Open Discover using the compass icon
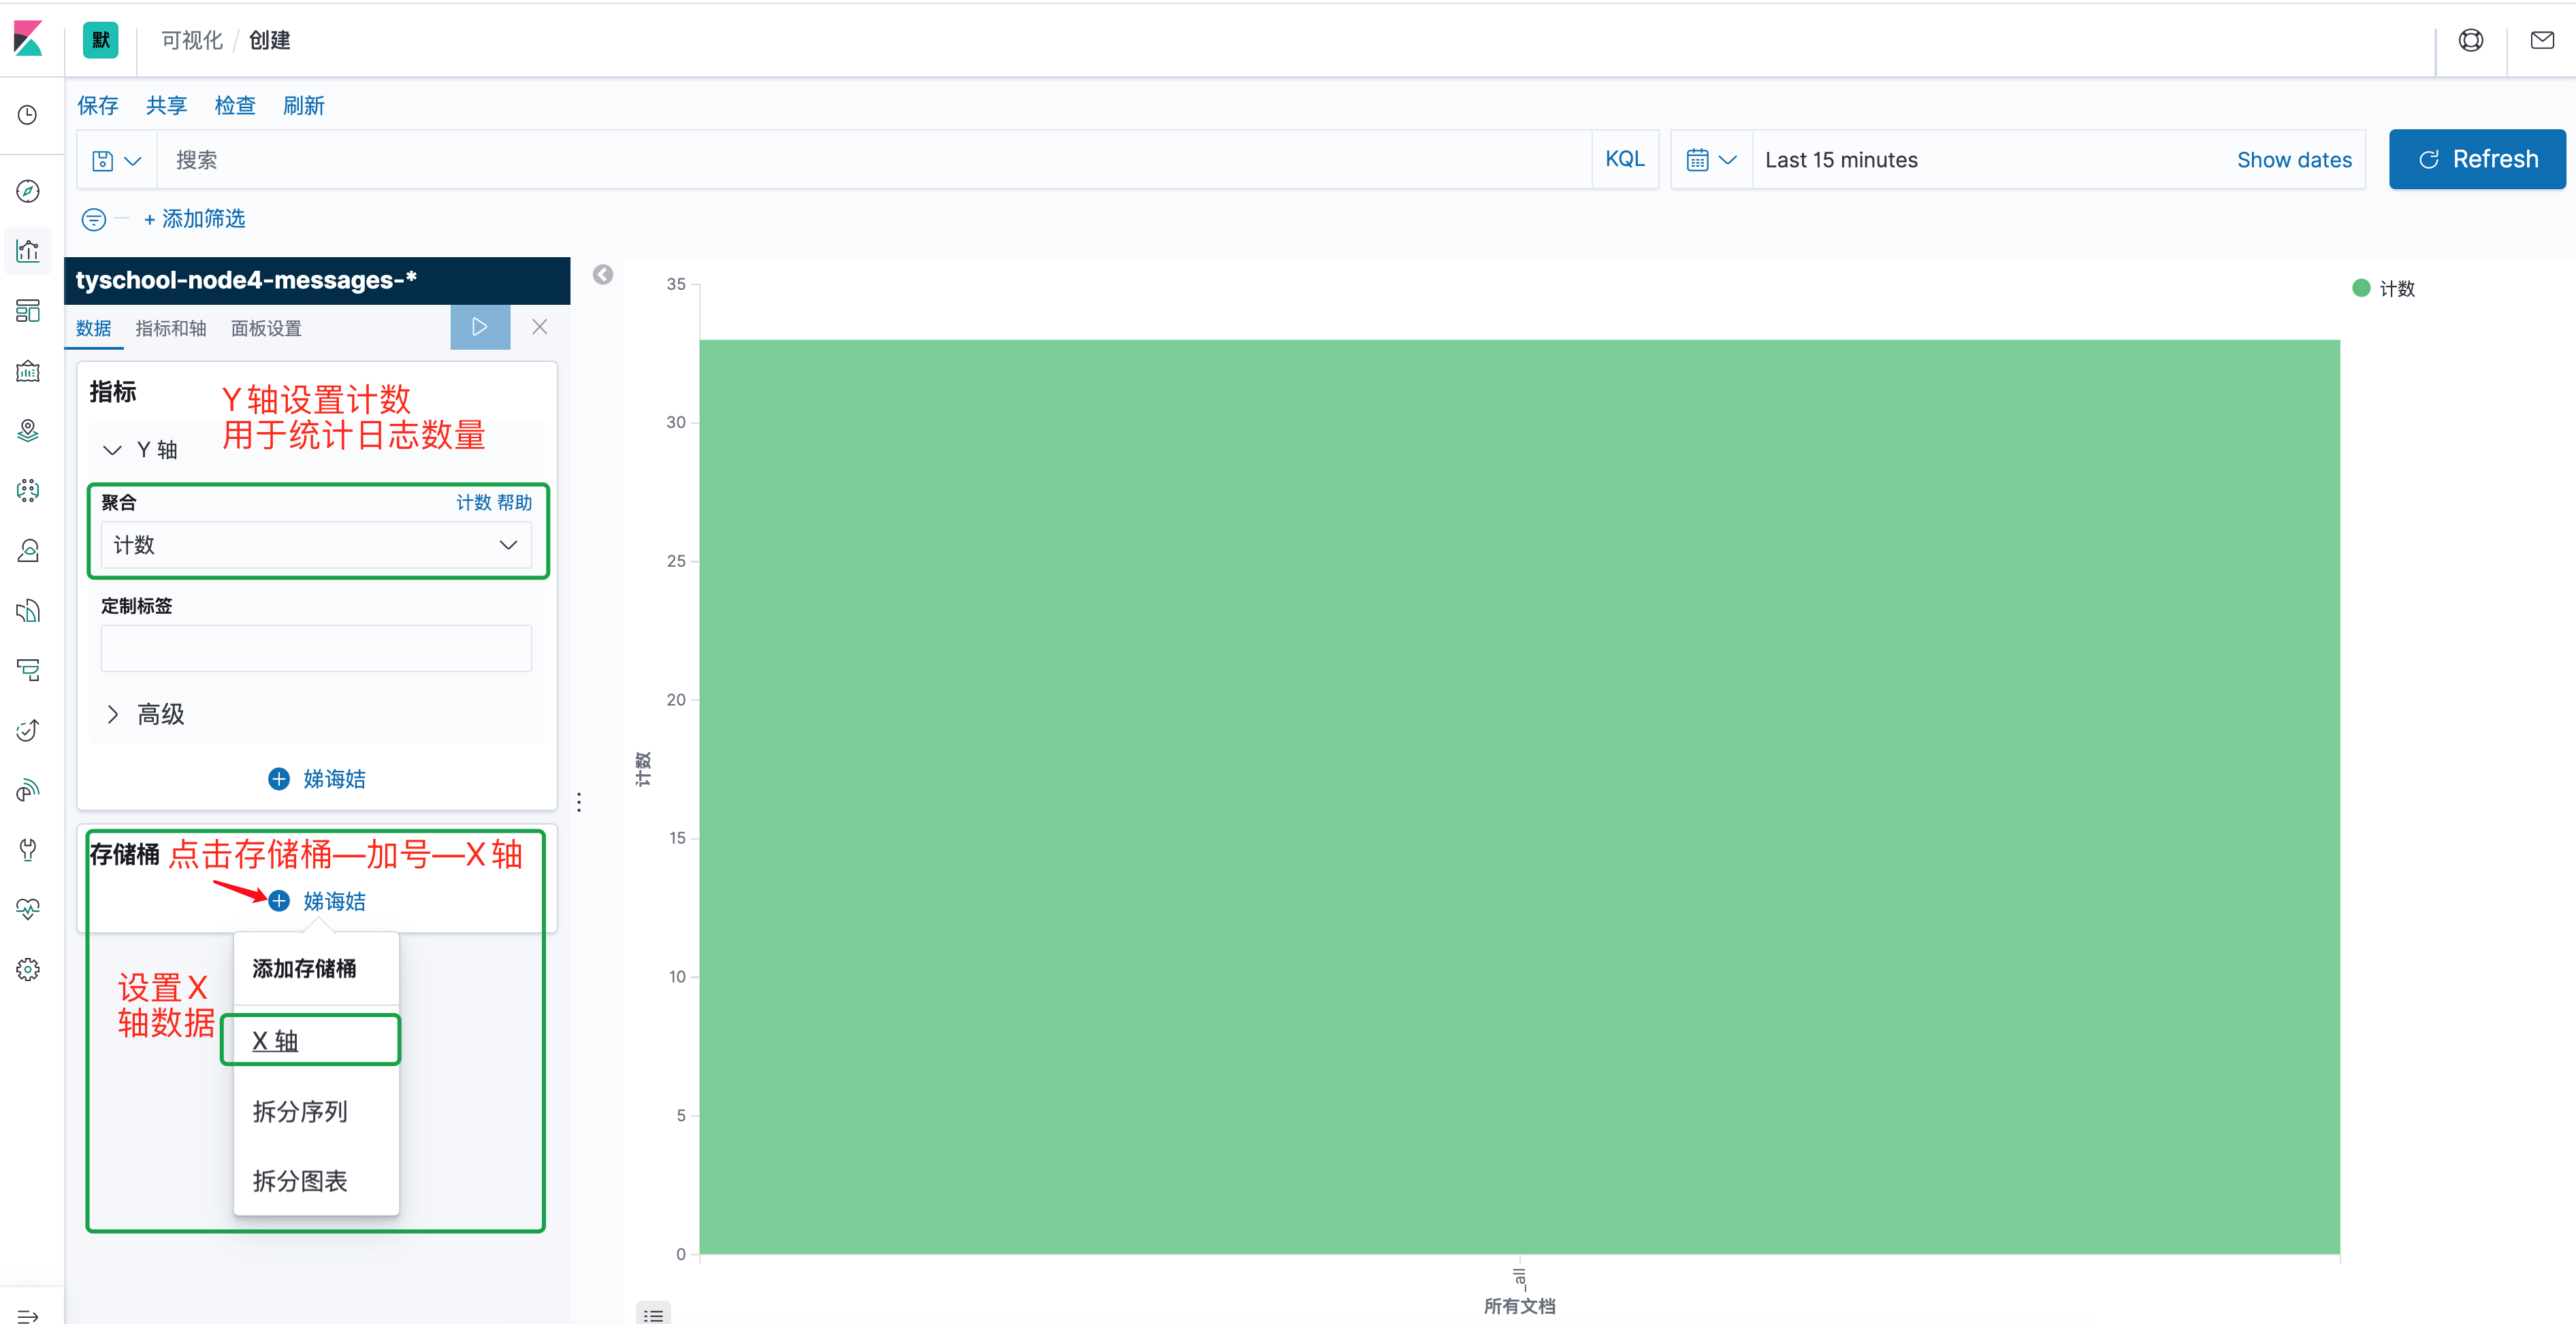 click(x=28, y=191)
